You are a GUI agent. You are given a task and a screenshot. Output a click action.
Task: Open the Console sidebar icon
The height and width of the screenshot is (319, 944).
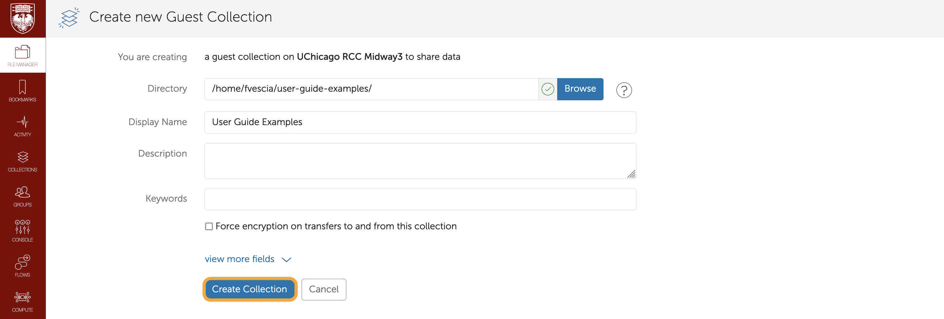point(23,231)
